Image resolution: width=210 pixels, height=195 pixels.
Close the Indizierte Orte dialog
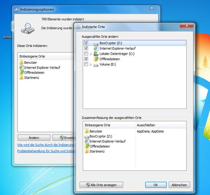[x=187, y=25]
